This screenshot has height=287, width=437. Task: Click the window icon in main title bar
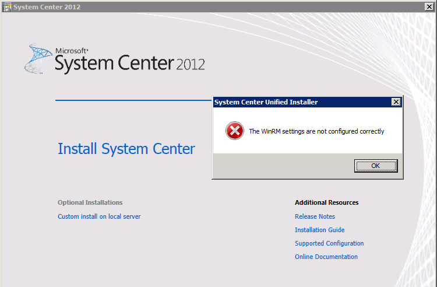point(6,7)
